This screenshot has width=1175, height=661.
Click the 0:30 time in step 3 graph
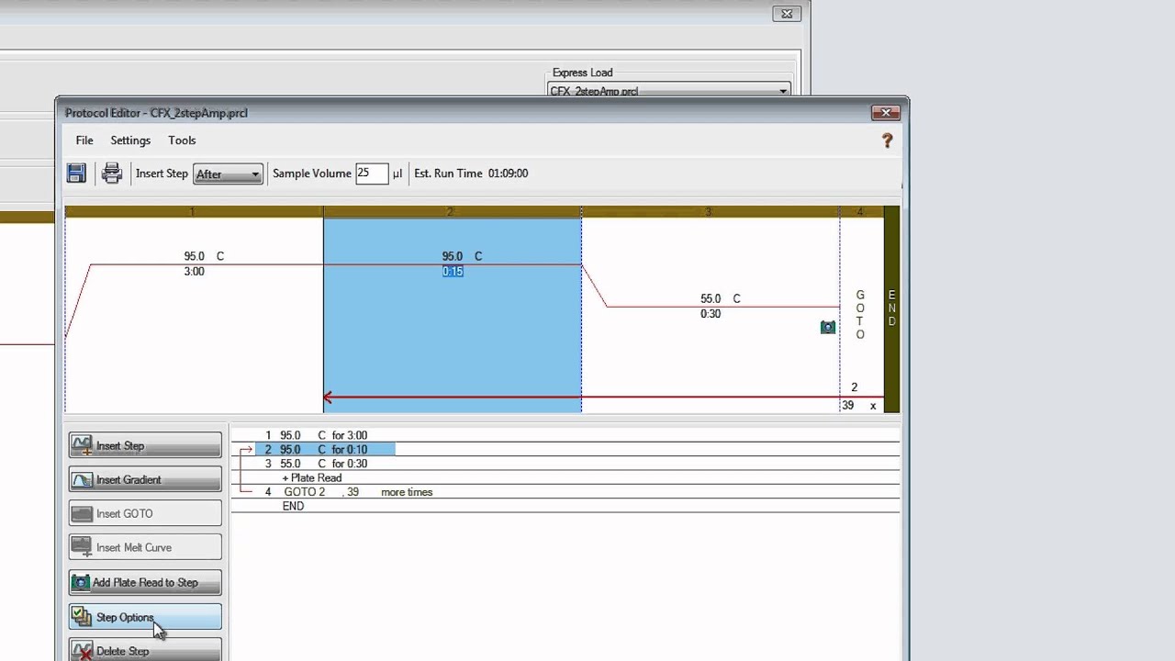[x=711, y=314]
